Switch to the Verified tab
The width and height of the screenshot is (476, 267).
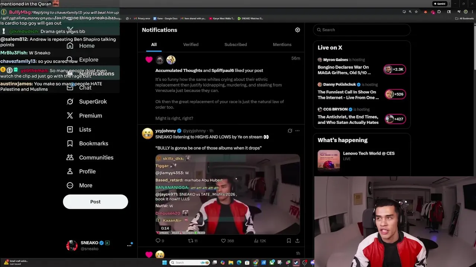191,44
